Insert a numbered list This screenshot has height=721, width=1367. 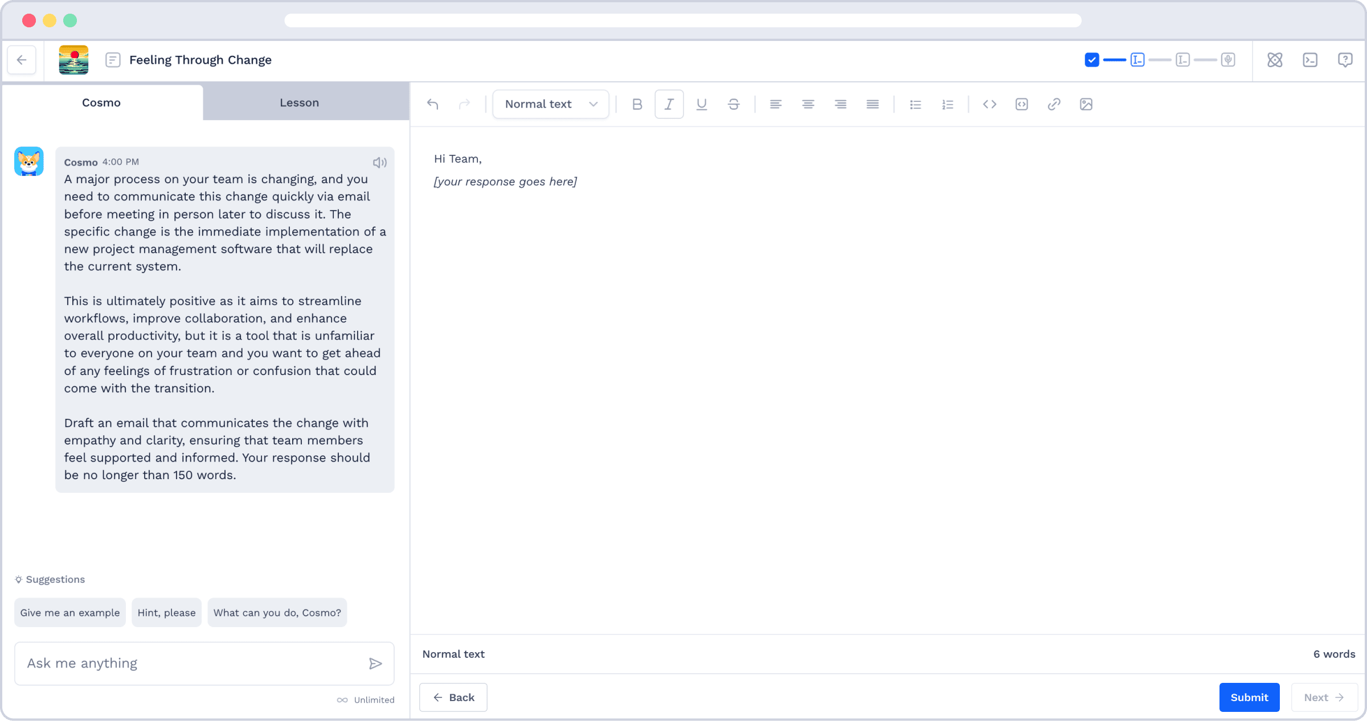click(x=948, y=104)
